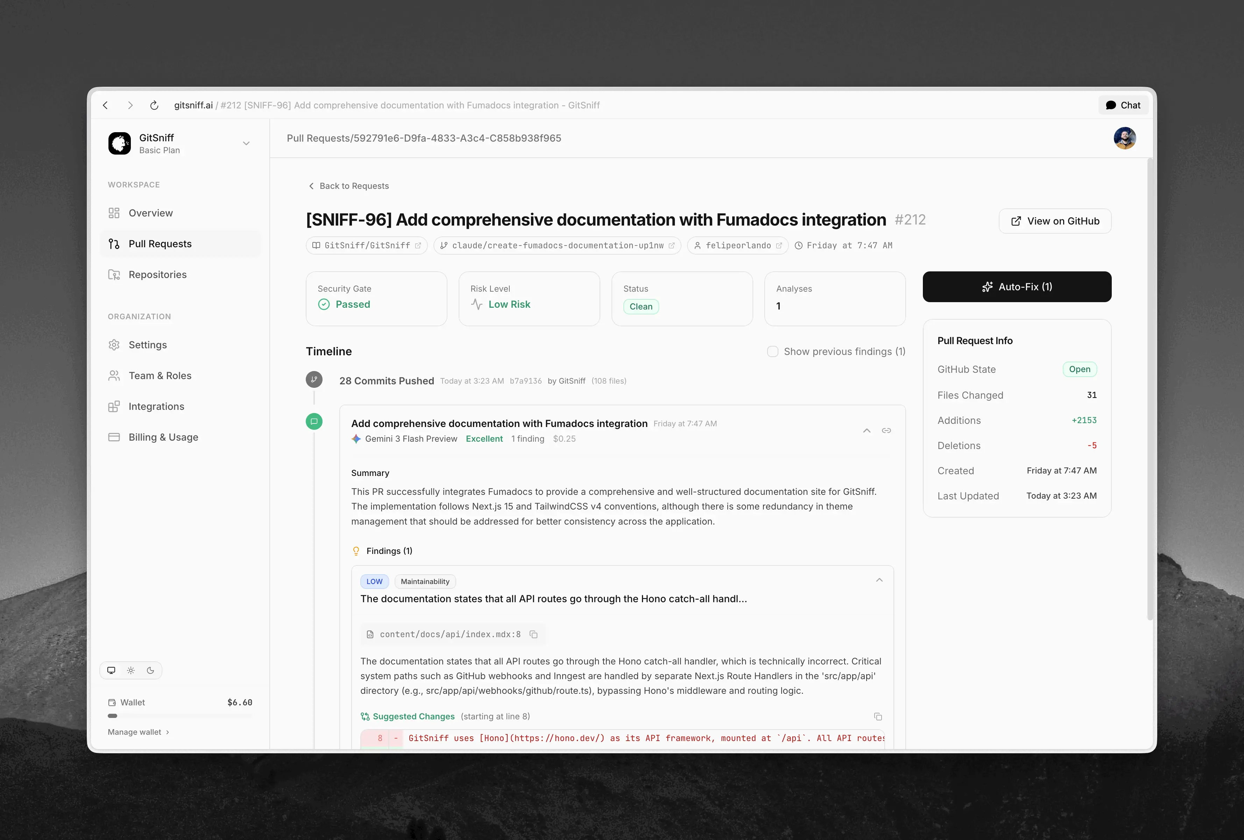Trigger the Auto-Fix action
The height and width of the screenshot is (840, 1244).
tap(1017, 287)
